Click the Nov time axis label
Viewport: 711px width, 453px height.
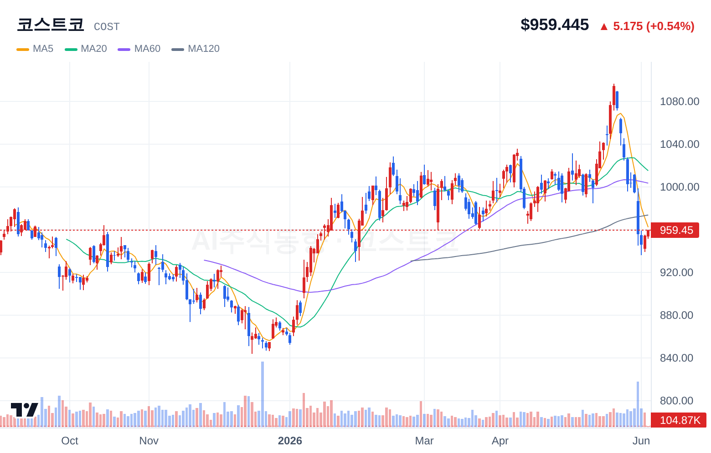pos(149,441)
